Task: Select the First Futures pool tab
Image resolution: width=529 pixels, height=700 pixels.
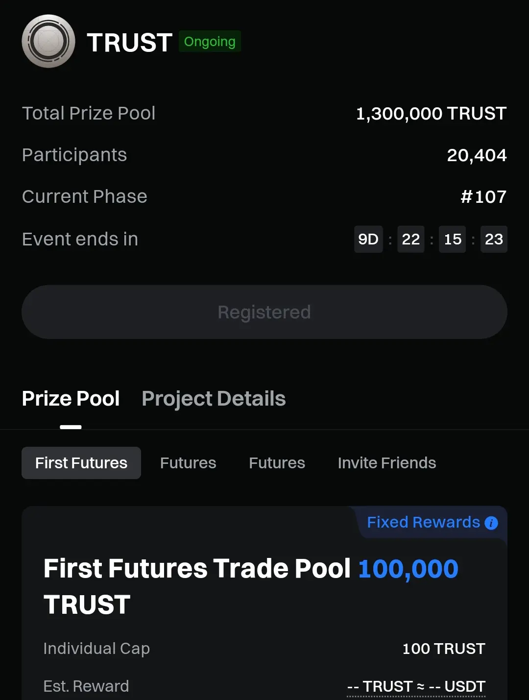Action: [81, 463]
